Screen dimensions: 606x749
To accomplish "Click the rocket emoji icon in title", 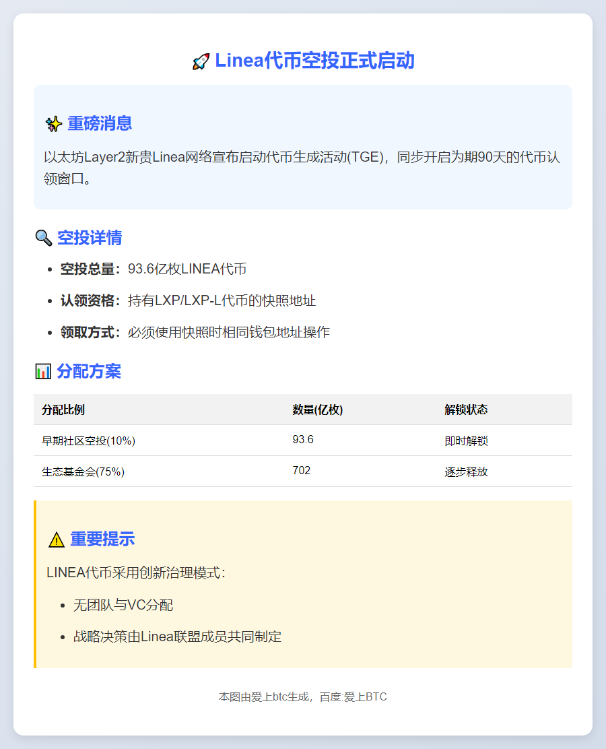I will (201, 62).
